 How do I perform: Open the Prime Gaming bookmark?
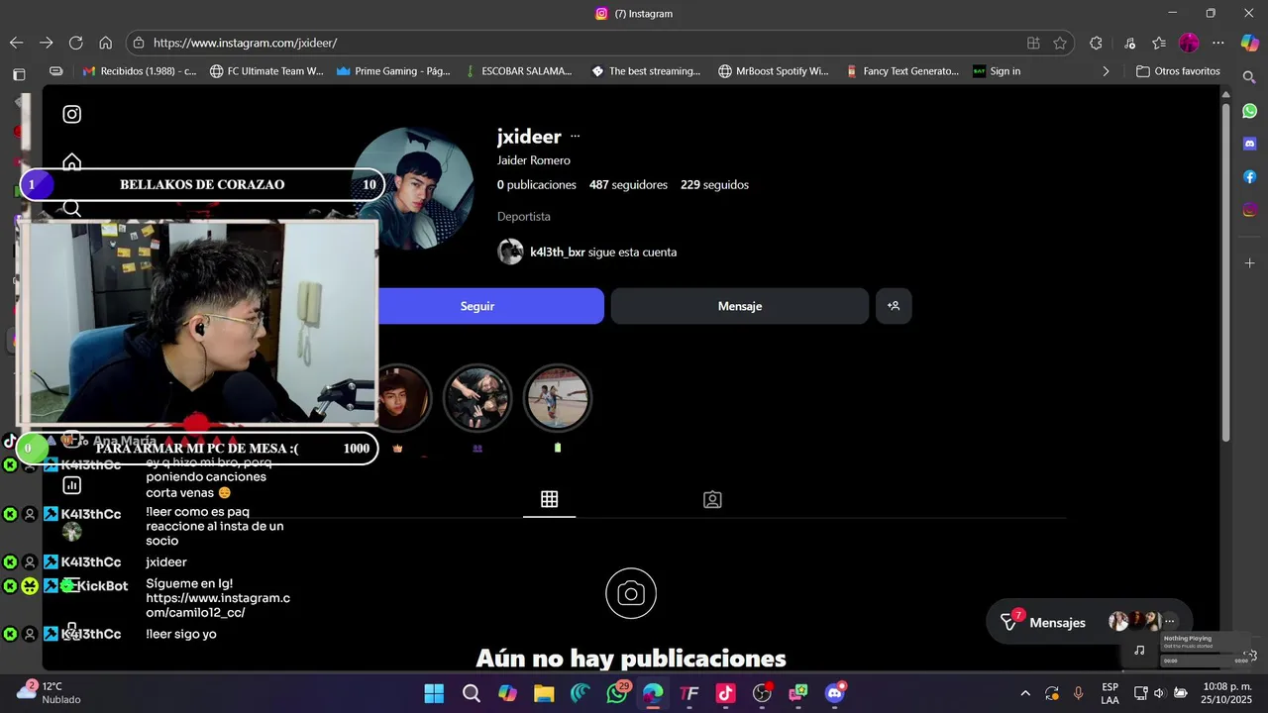coord(393,71)
